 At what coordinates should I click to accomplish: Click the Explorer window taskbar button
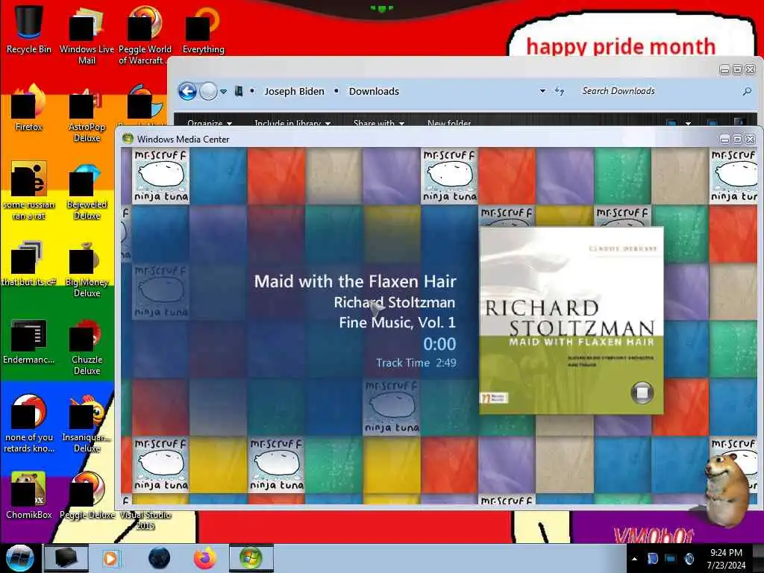(66, 558)
